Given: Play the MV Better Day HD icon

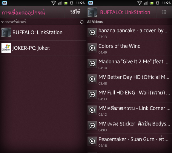Looking at the screenshot, I should 92,79.
